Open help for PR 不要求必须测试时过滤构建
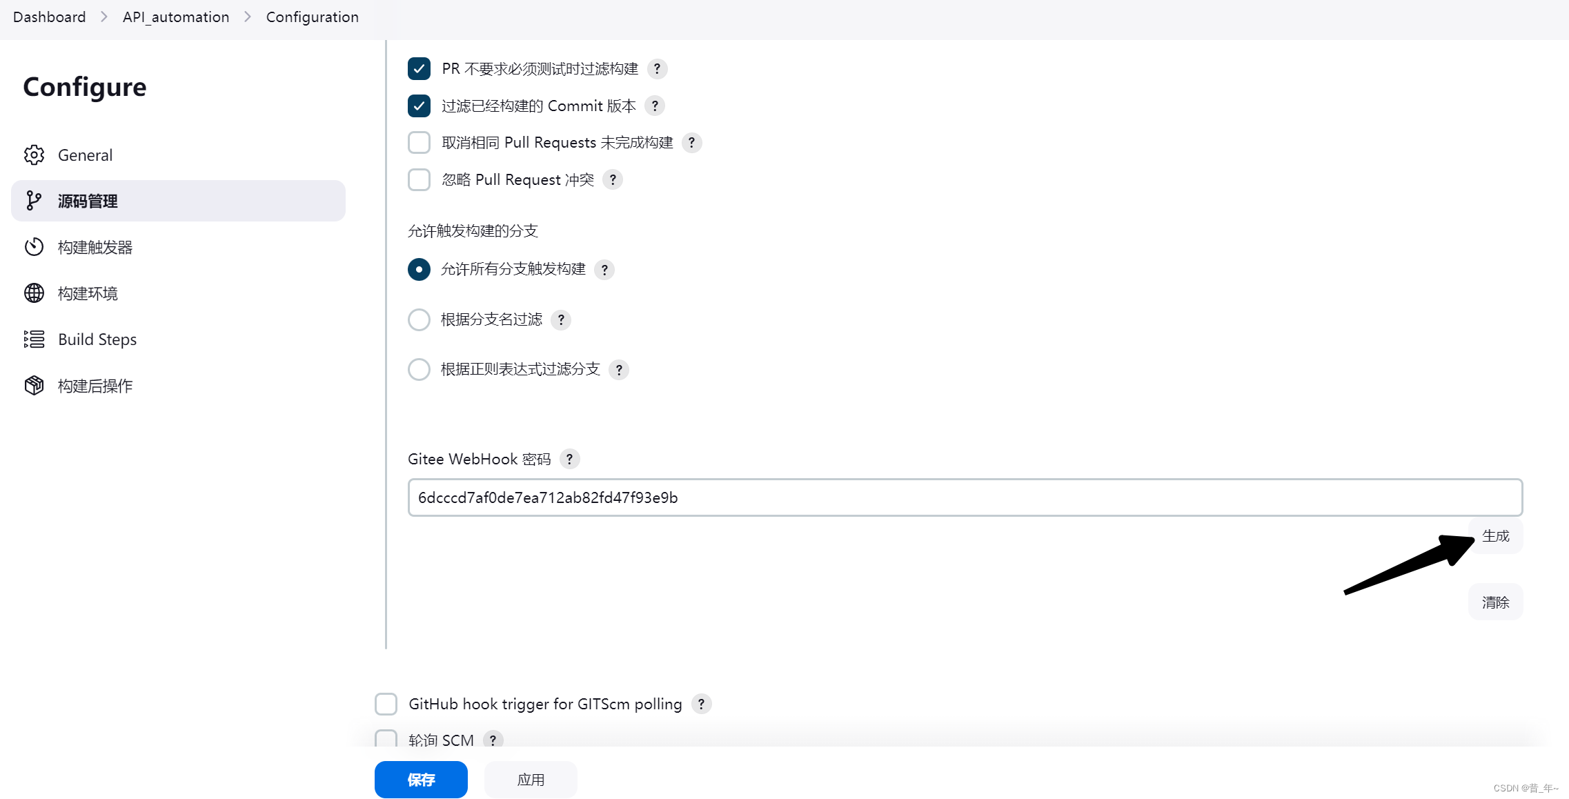 point(657,69)
